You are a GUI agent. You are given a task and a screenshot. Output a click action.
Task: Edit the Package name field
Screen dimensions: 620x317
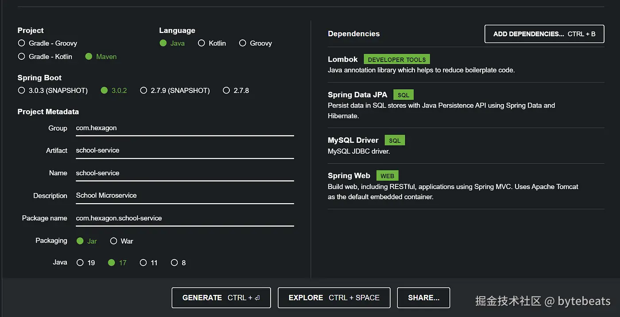(184, 218)
